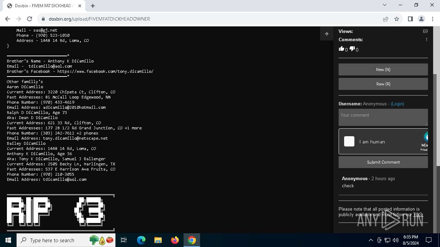The width and height of the screenshot is (440, 247).
Task: Open Task View from the taskbar
Action: [124, 240]
